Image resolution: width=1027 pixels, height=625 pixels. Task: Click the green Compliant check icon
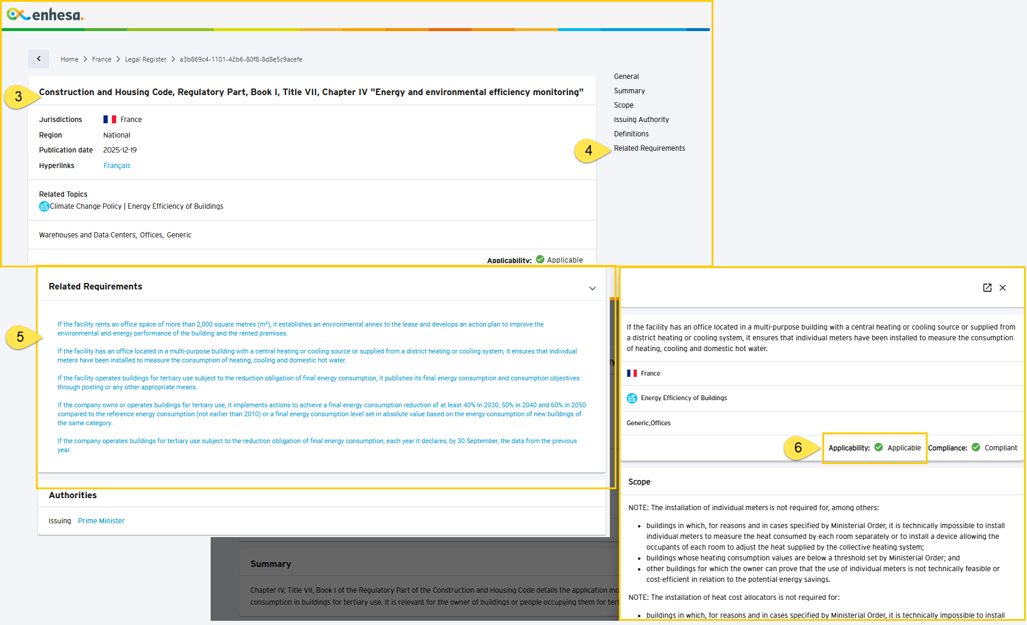click(976, 447)
